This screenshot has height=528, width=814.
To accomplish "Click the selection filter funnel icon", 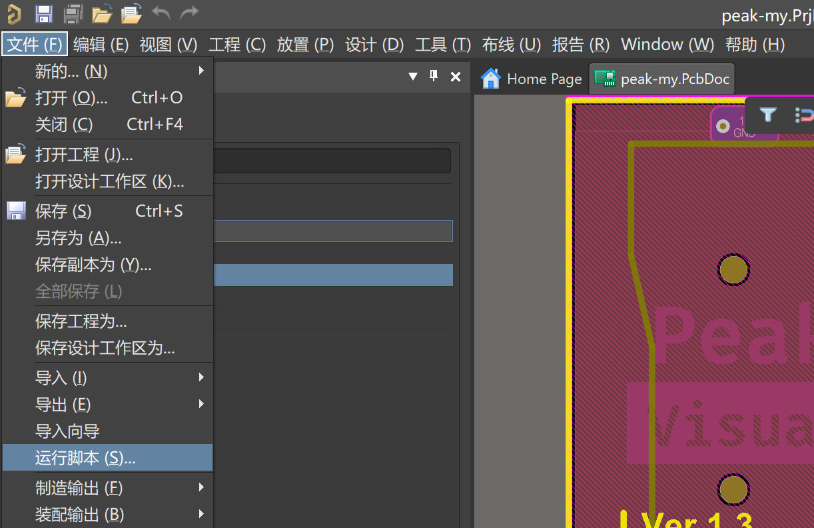I will pos(768,115).
